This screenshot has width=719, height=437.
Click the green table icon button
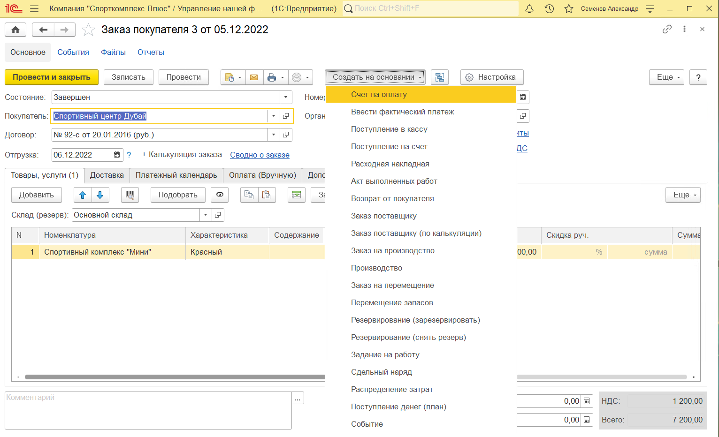[297, 195]
